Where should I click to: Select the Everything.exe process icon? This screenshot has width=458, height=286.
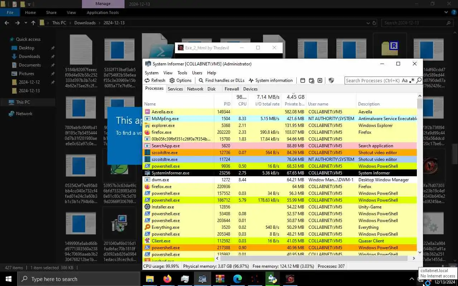147,227
